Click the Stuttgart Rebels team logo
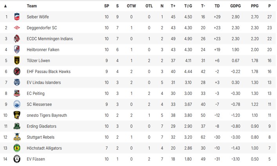Viewport: 277px width, 166px height. pyautogui.click(x=17, y=137)
